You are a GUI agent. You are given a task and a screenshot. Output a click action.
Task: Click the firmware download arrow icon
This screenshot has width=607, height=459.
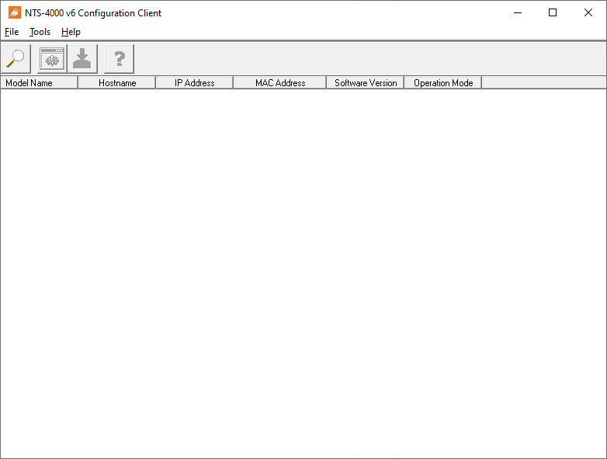[82, 59]
